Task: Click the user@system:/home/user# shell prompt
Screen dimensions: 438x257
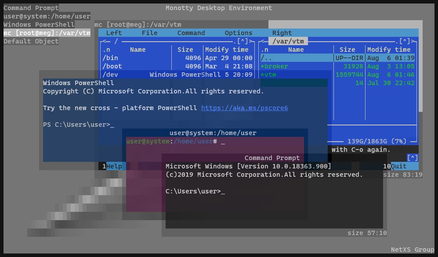Action: point(175,142)
